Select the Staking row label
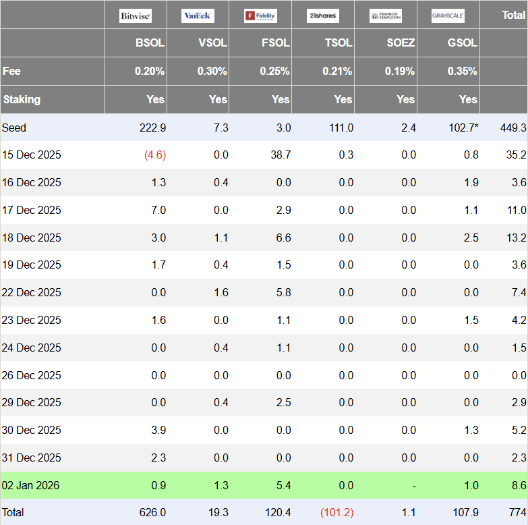 point(22,99)
